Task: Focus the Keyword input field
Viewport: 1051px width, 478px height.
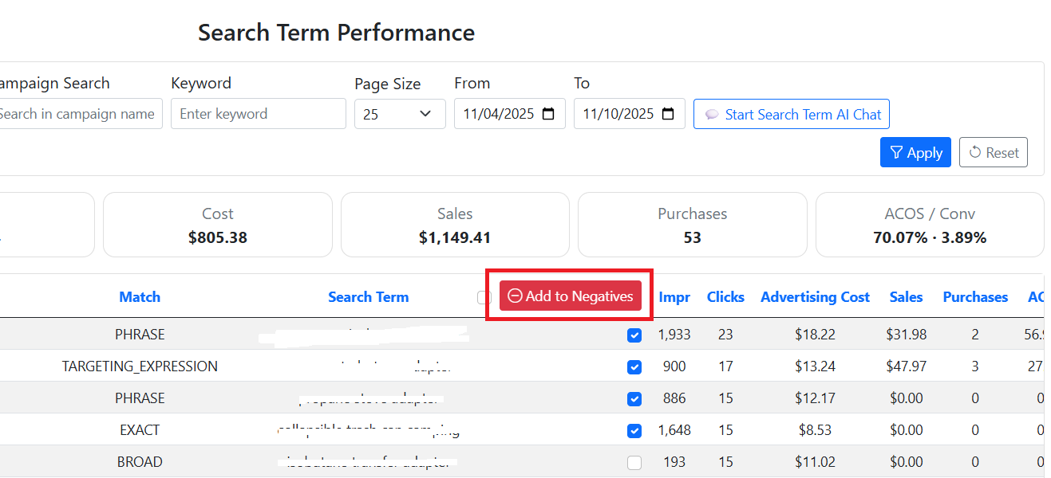Action: tap(258, 114)
